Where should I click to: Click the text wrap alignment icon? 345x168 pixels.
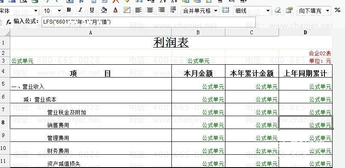coord(173,10)
